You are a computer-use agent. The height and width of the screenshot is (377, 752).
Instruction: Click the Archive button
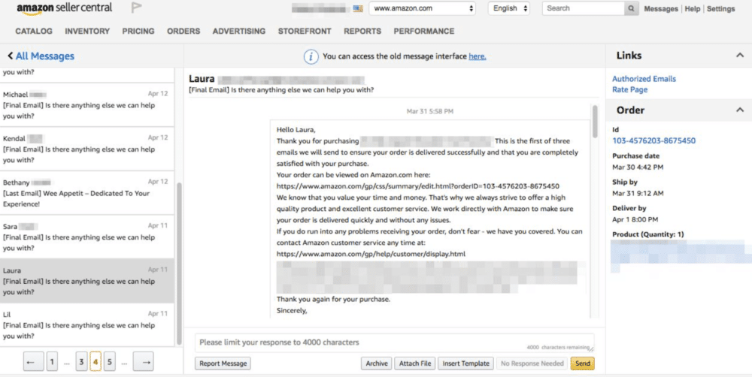point(377,363)
